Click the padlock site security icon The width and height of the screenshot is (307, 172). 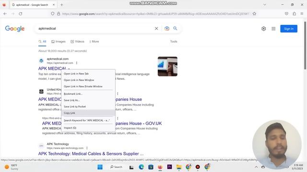[59, 14]
